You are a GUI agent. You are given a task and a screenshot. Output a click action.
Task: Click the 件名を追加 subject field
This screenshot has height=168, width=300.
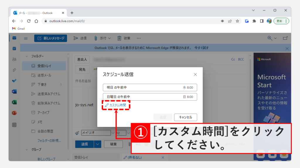click(x=83, y=81)
